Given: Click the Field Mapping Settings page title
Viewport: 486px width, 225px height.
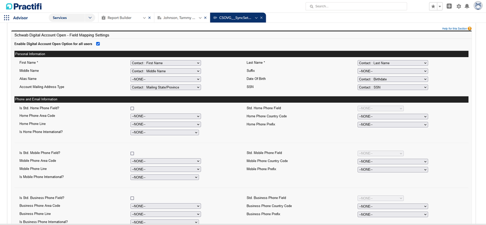Looking at the screenshot, I should [x=62, y=35].
